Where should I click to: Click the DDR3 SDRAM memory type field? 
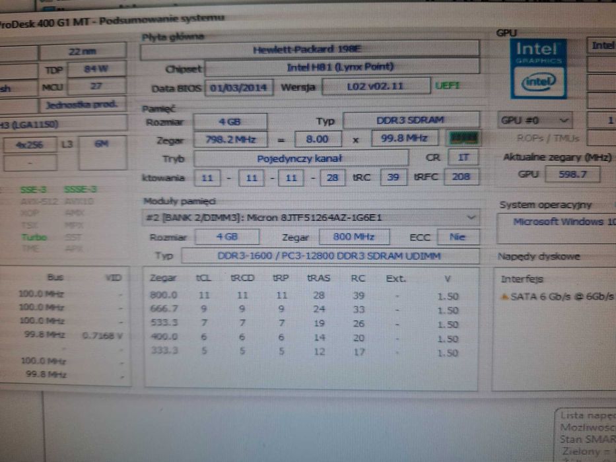[411, 120]
